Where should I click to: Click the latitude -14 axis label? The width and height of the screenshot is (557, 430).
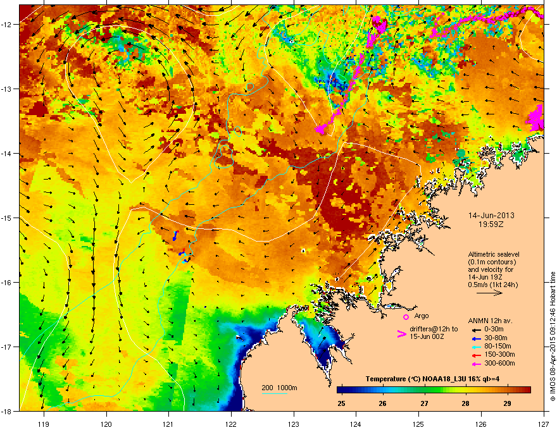(x=6, y=153)
